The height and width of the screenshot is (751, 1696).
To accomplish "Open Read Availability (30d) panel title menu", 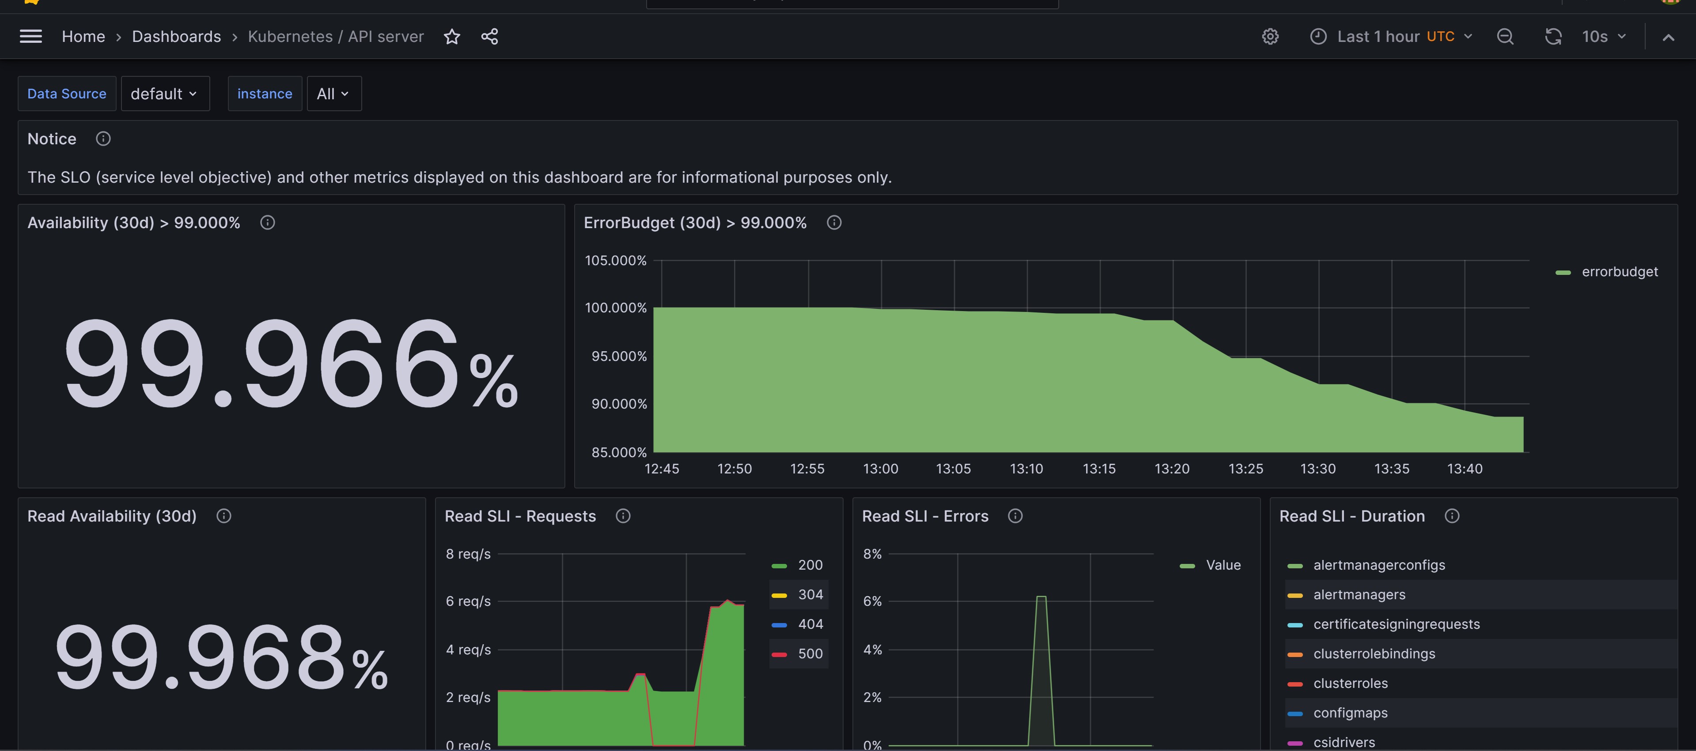I will (x=112, y=515).
